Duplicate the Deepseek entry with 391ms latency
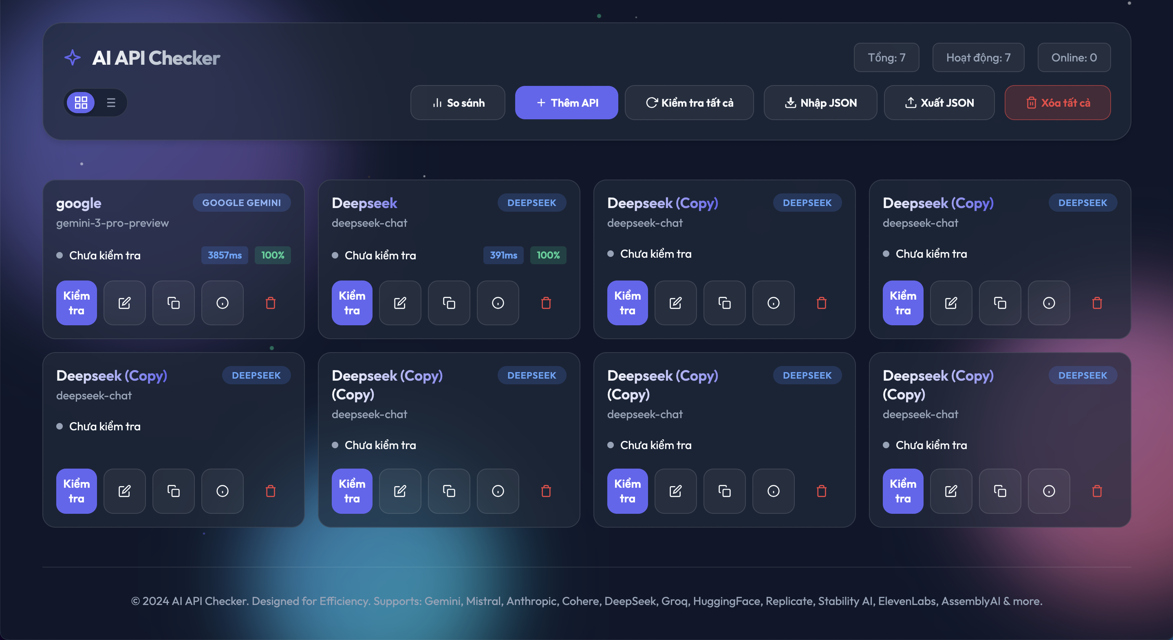This screenshot has width=1173, height=640. point(449,303)
